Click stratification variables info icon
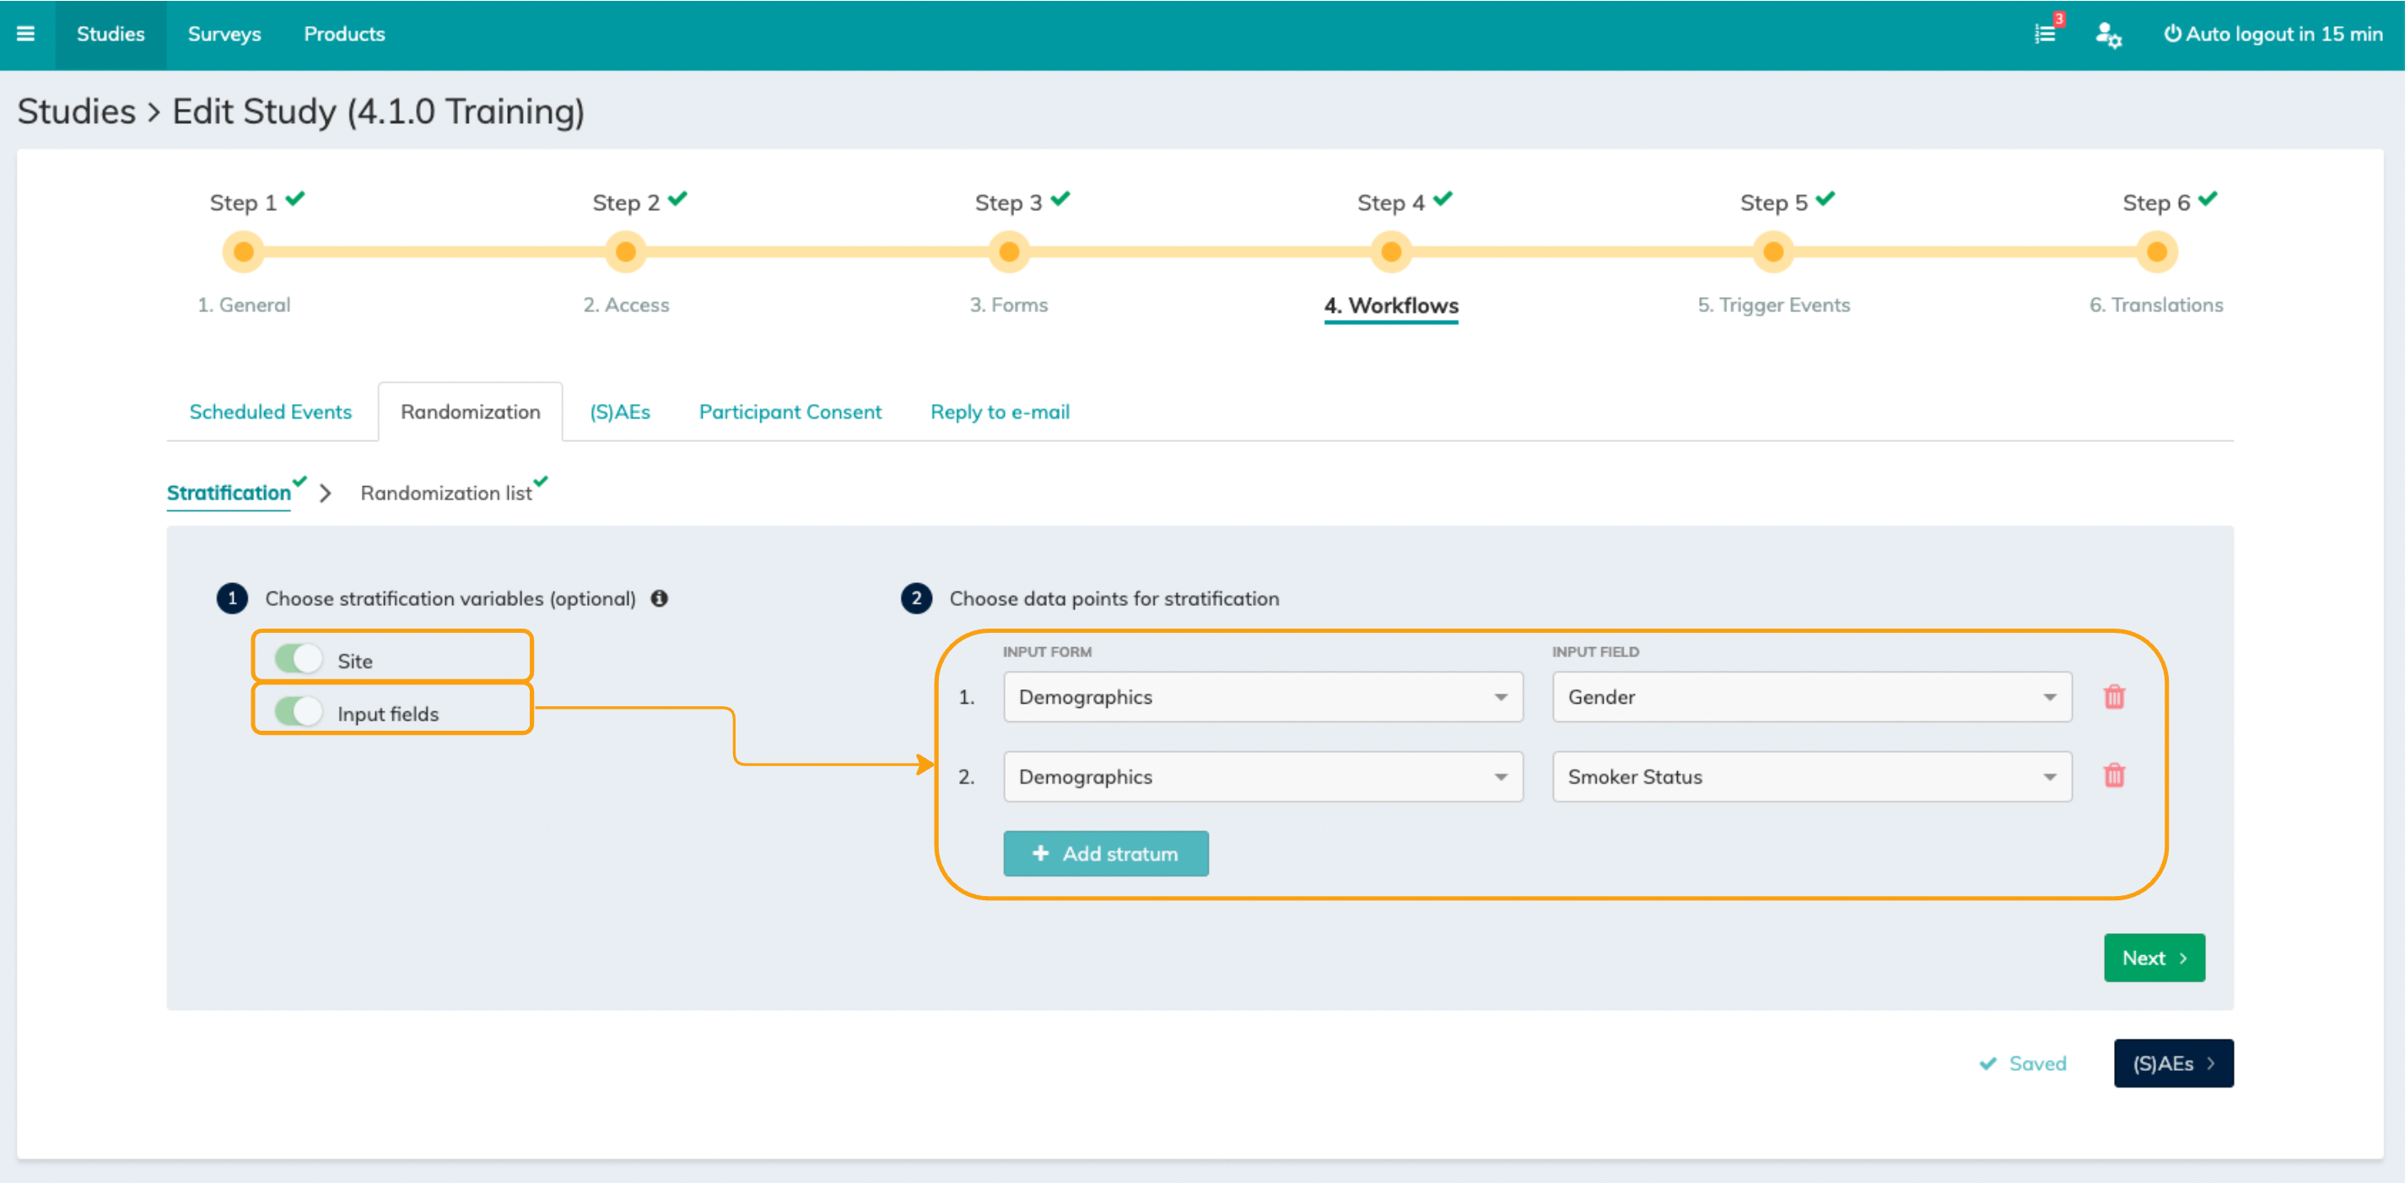The height and width of the screenshot is (1183, 2405). click(659, 598)
